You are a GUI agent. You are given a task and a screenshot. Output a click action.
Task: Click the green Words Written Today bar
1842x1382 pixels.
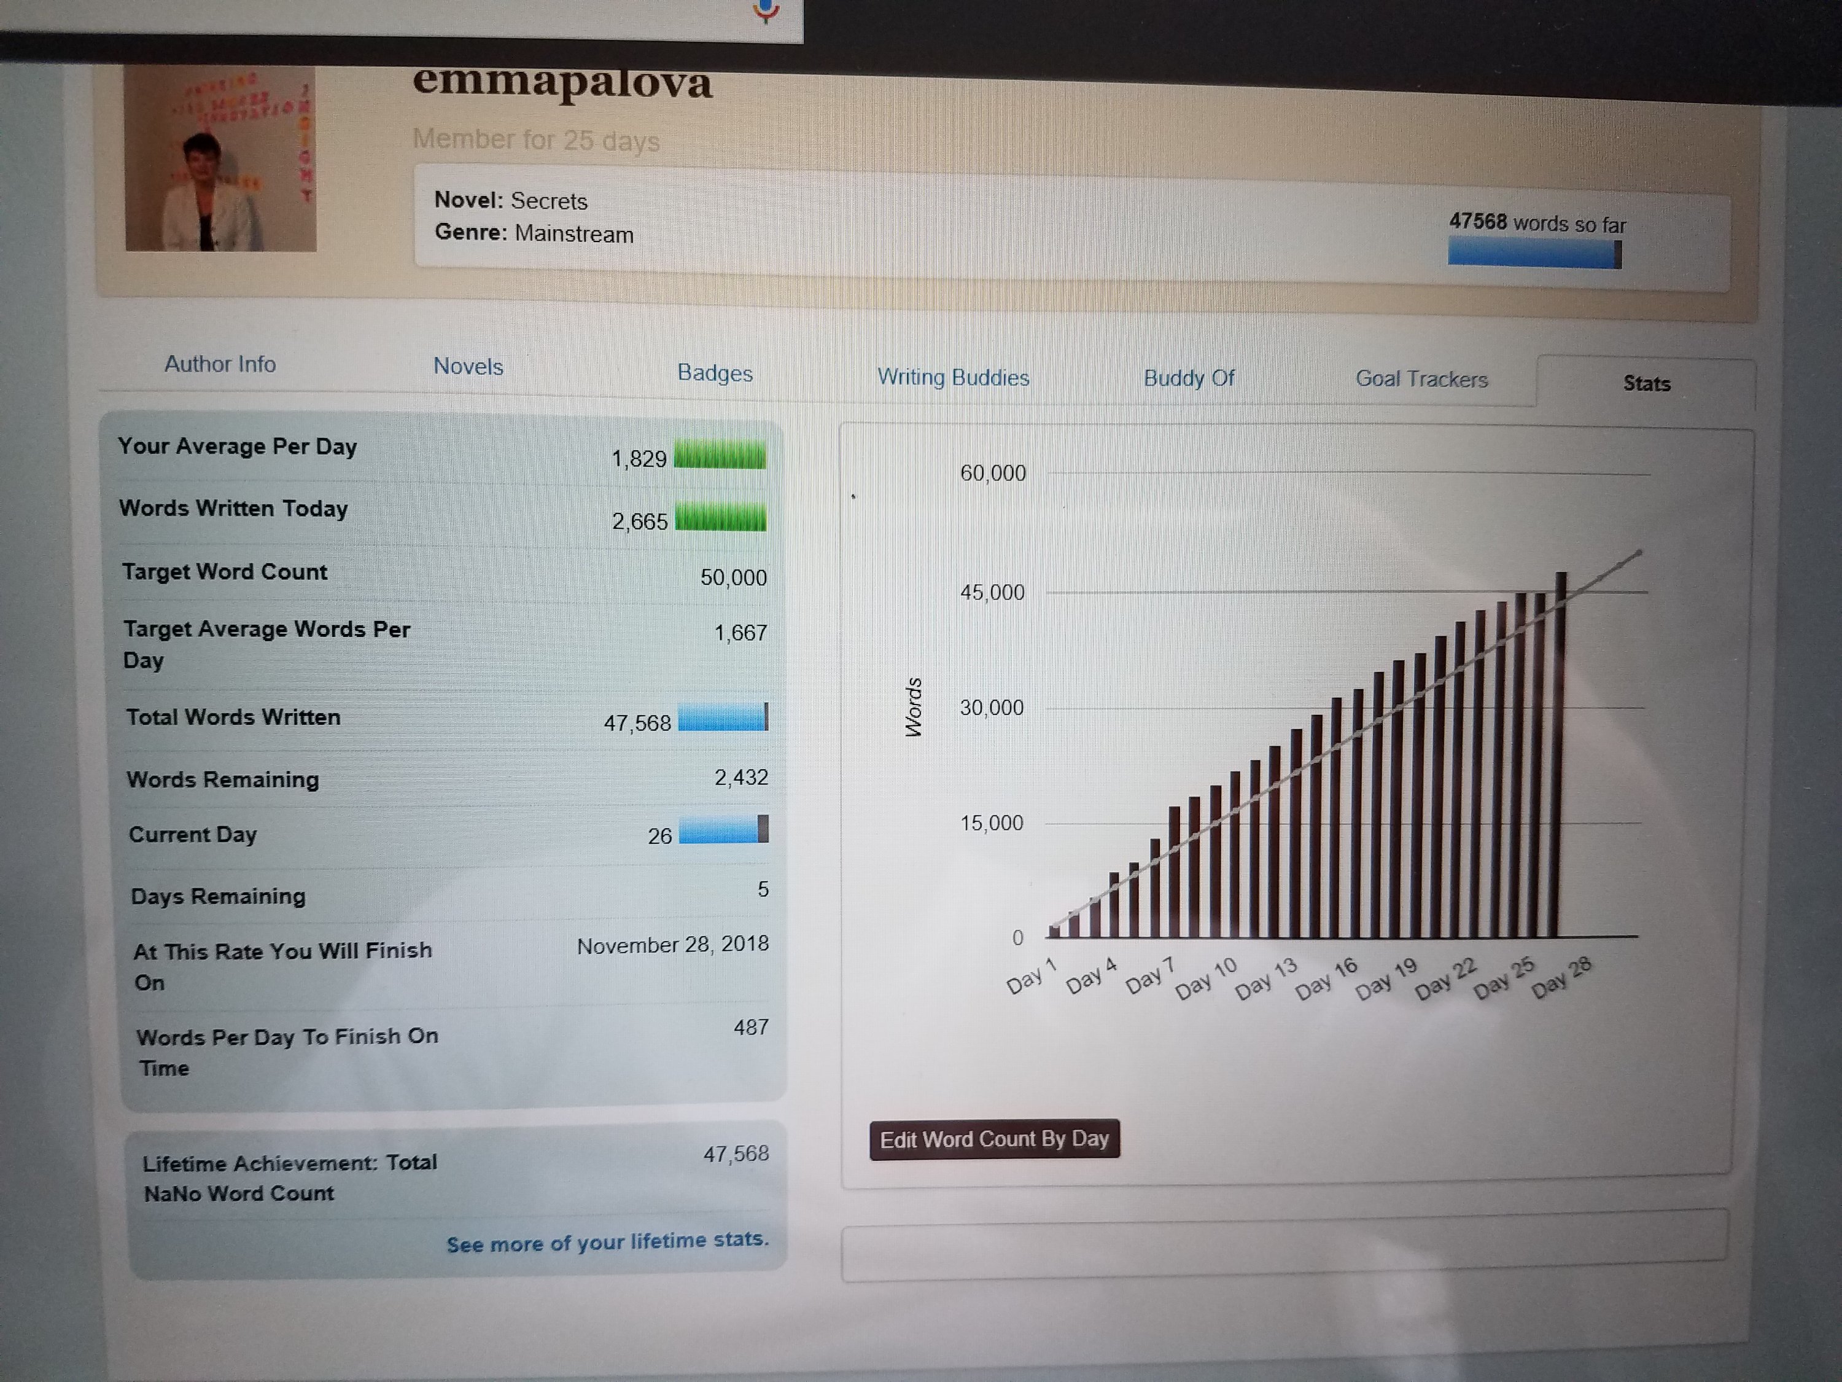pyautogui.click(x=720, y=517)
